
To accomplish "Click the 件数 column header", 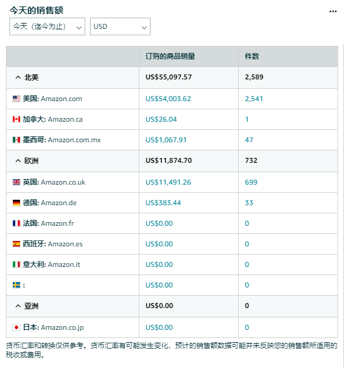I will click(252, 56).
